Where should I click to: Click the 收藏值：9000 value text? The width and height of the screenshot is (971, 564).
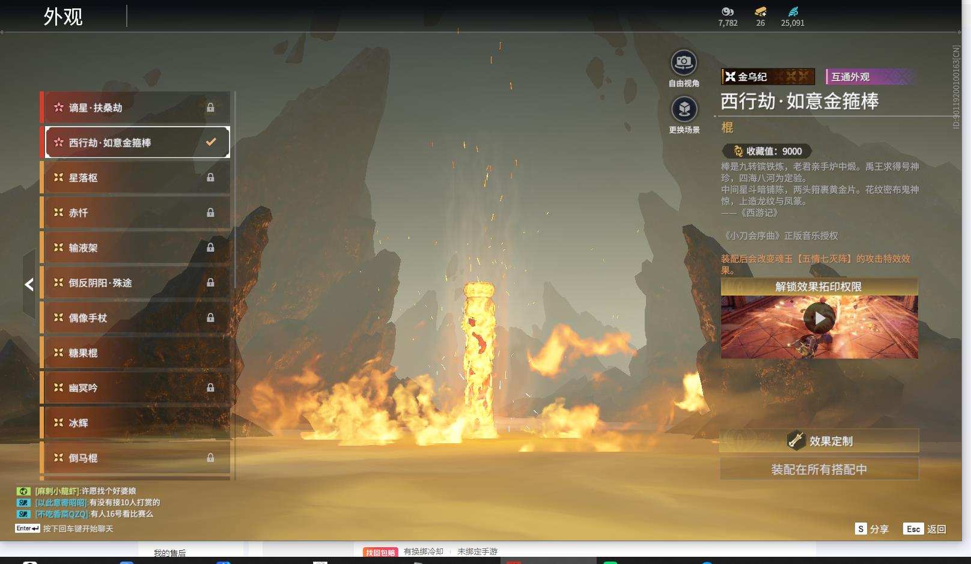coord(774,151)
